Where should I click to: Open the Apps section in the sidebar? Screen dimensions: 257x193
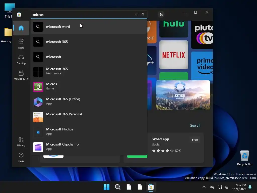tap(21, 44)
